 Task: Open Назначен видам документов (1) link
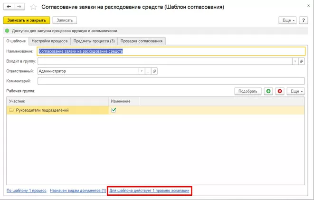click(x=78, y=190)
